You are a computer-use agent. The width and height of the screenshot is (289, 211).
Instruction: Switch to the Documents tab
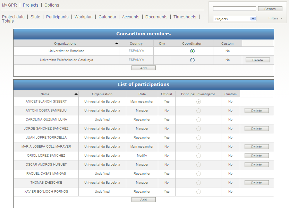tap(156, 17)
